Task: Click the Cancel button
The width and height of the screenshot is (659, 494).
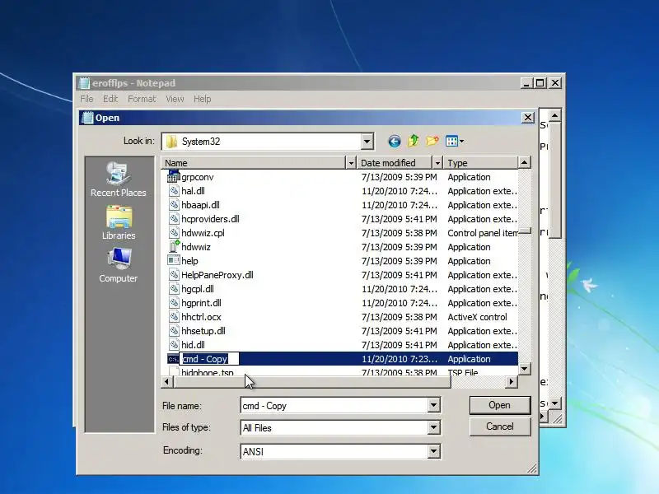Action: (x=500, y=426)
